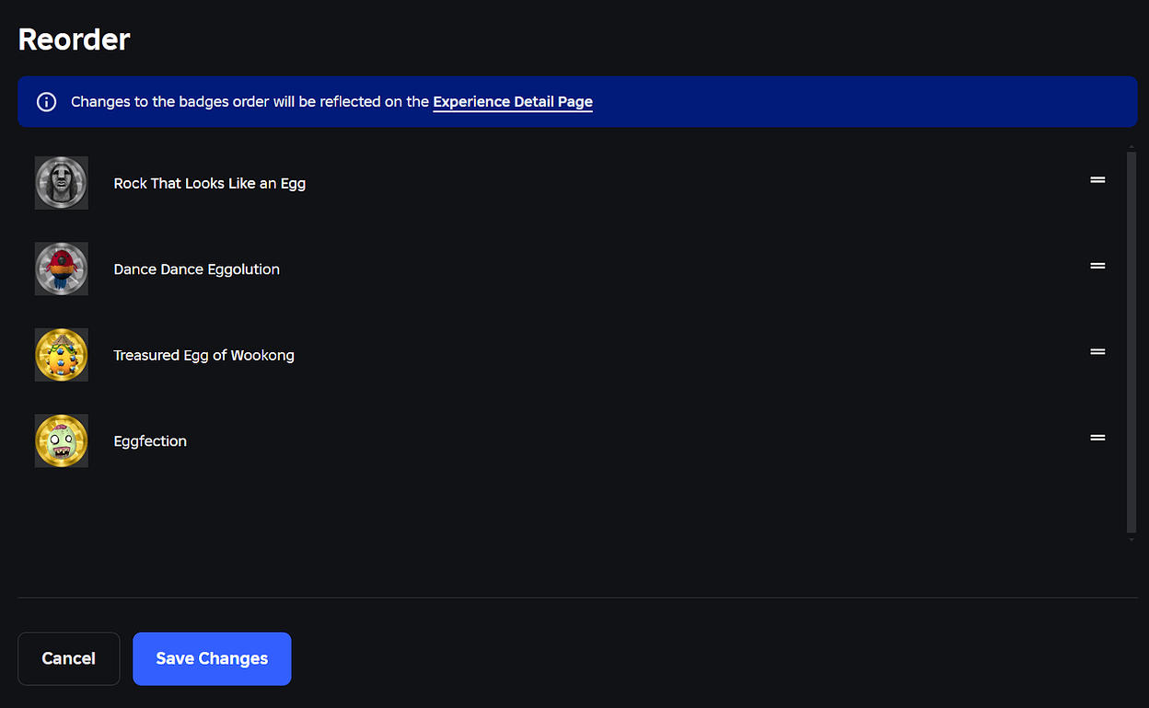Click the Reorder heading
Viewport: 1149px width, 708px height.
pyautogui.click(x=75, y=40)
